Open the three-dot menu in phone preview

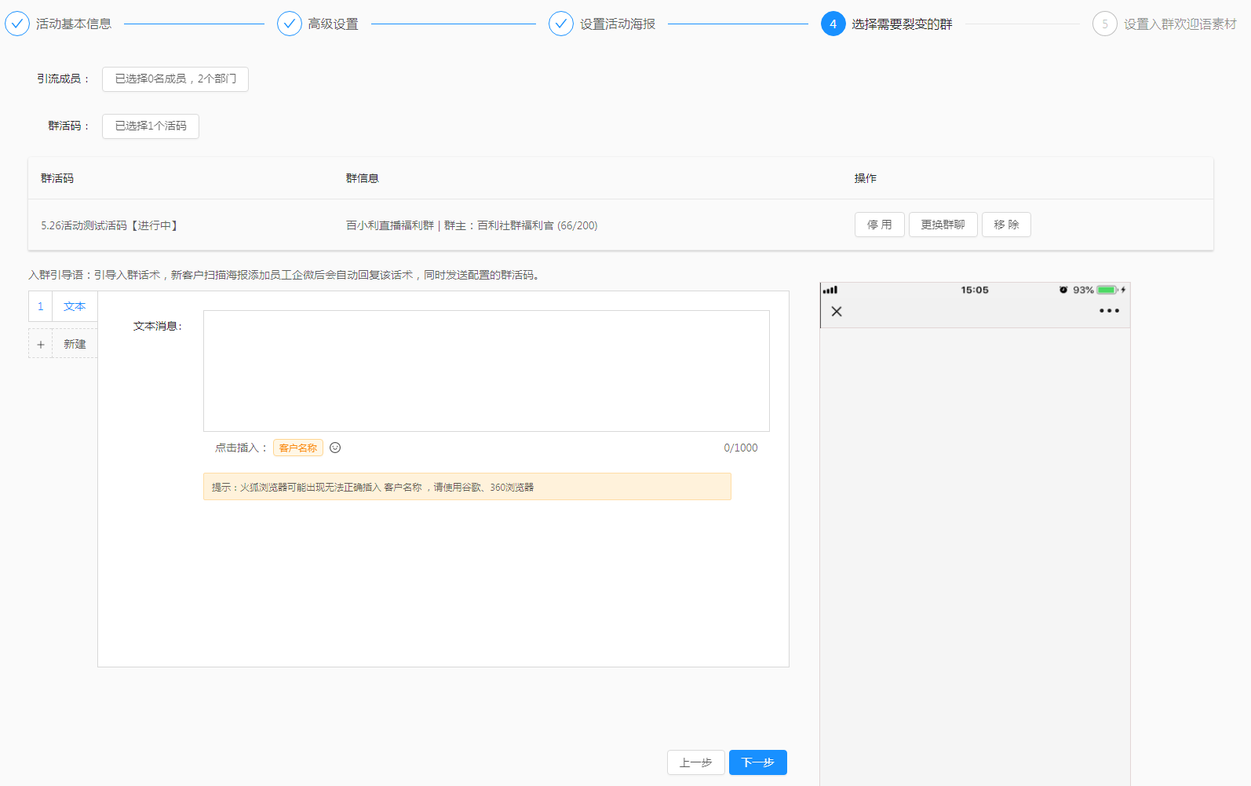(1109, 311)
